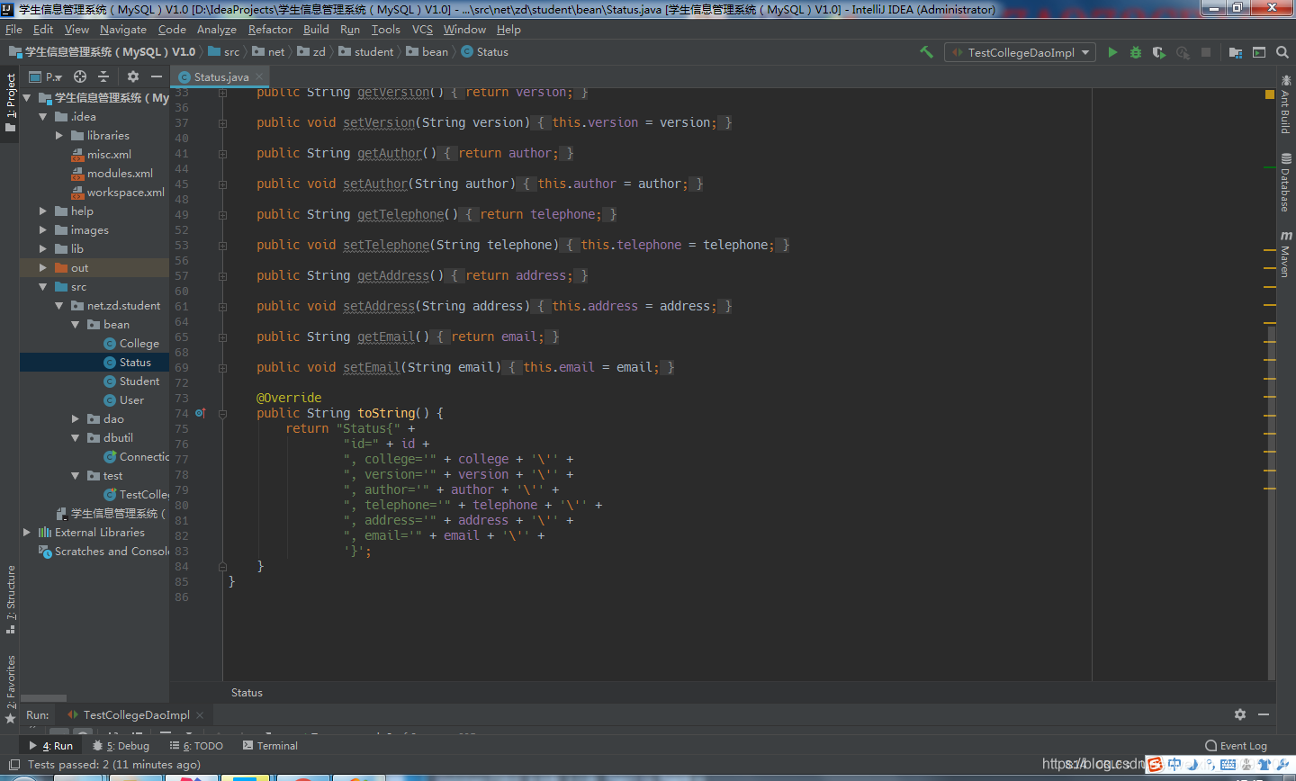Expand the images folder

click(42, 230)
